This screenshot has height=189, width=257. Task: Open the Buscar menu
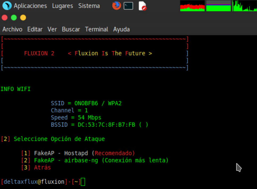coord(71,29)
